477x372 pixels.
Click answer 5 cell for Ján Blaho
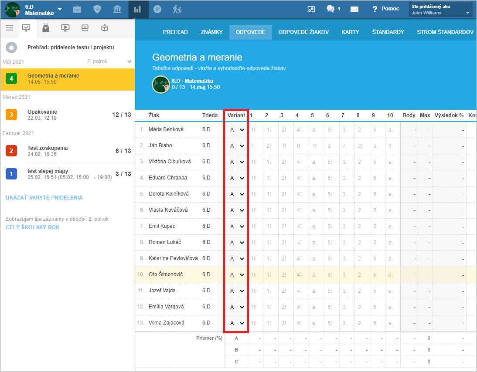[317, 146]
